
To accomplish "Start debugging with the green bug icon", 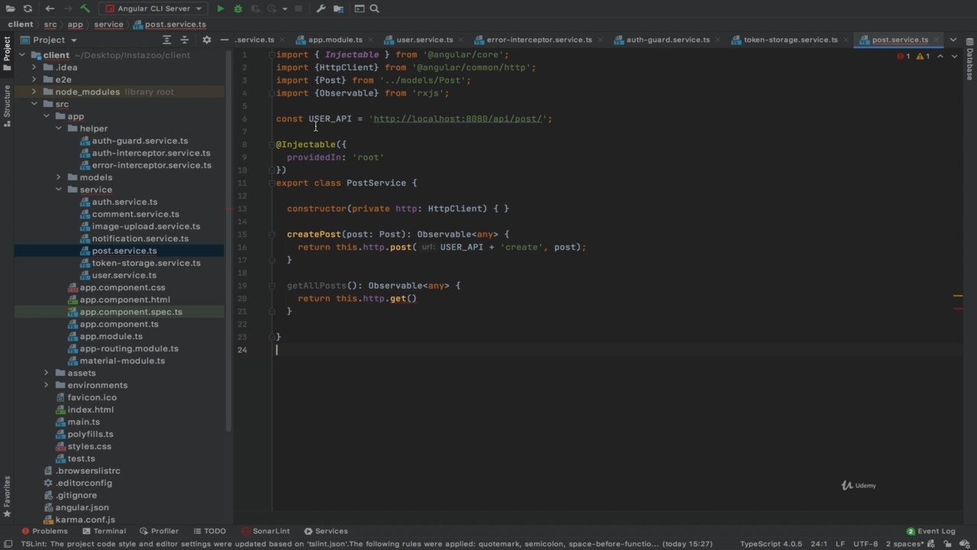I will pos(238,8).
